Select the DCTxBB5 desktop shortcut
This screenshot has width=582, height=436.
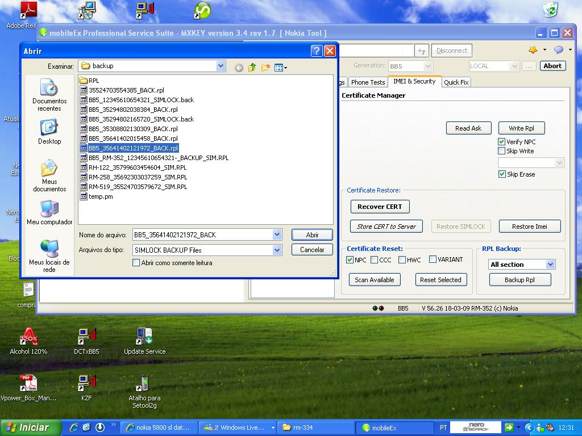coord(86,341)
